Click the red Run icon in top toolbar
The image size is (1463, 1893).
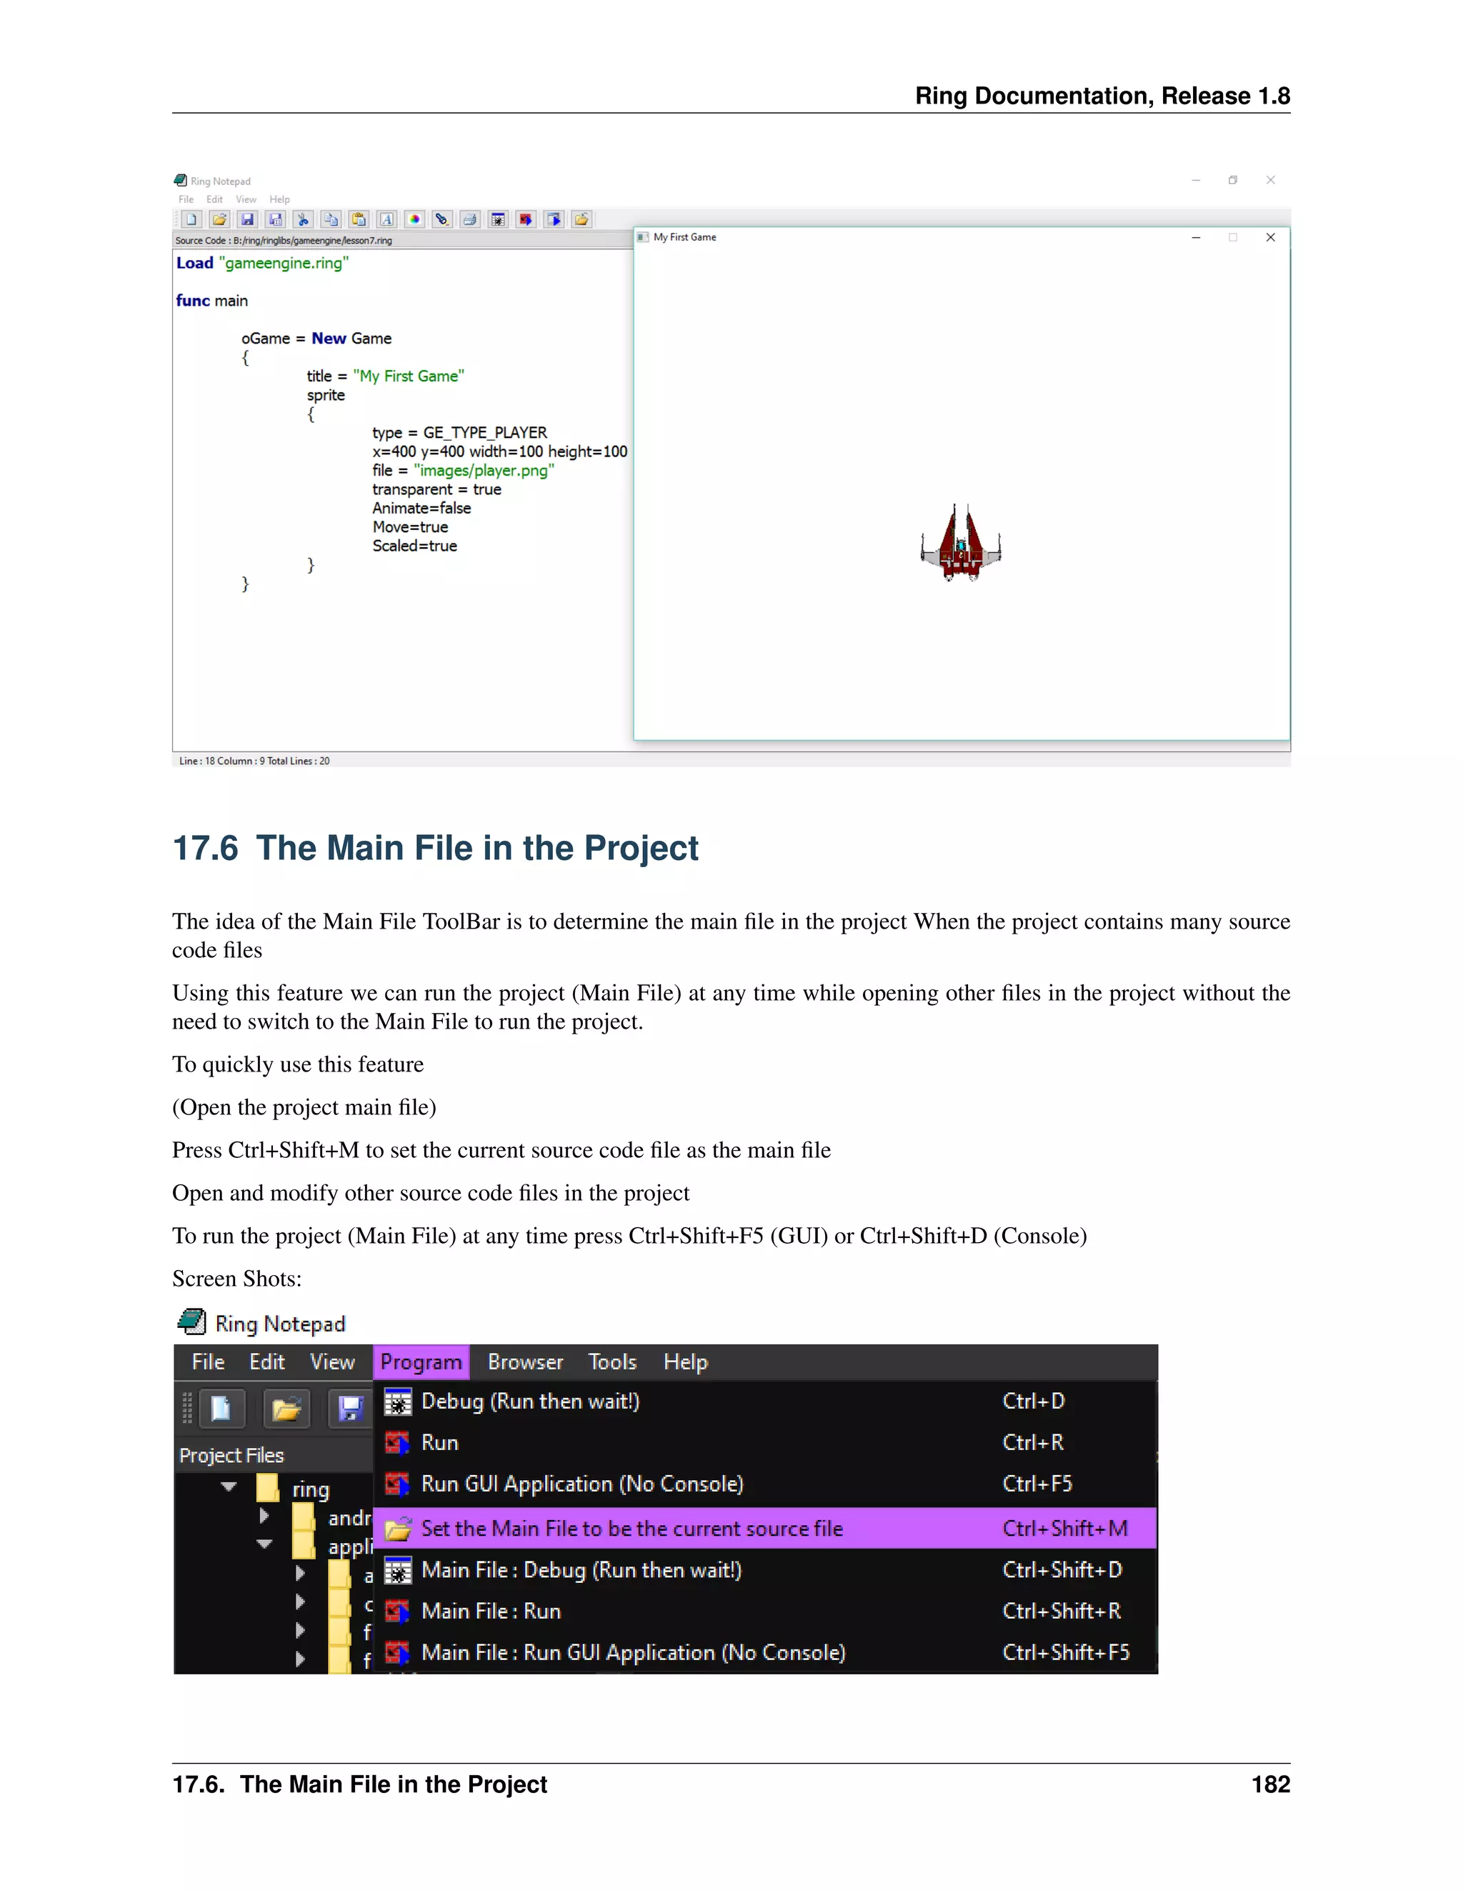[x=525, y=219]
